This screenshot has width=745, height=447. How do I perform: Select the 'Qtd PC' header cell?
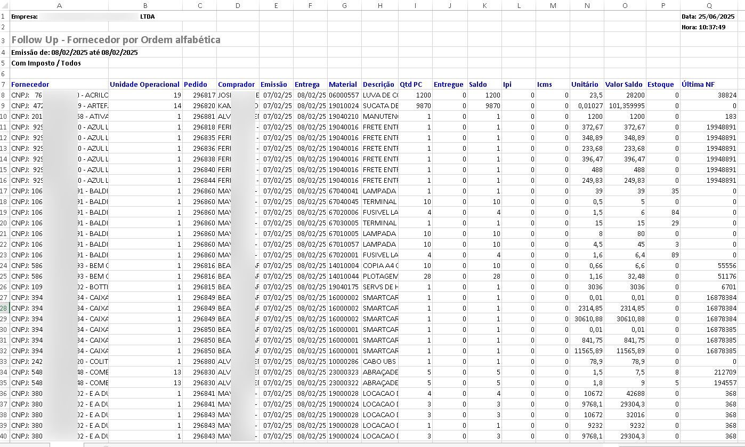(x=415, y=84)
